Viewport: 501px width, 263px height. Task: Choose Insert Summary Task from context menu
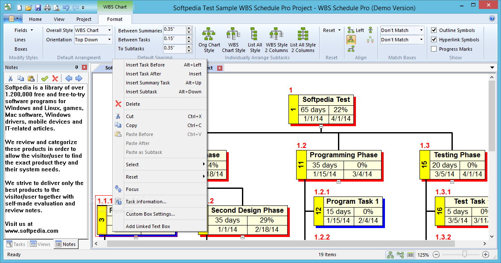click(x=160, y=83)
